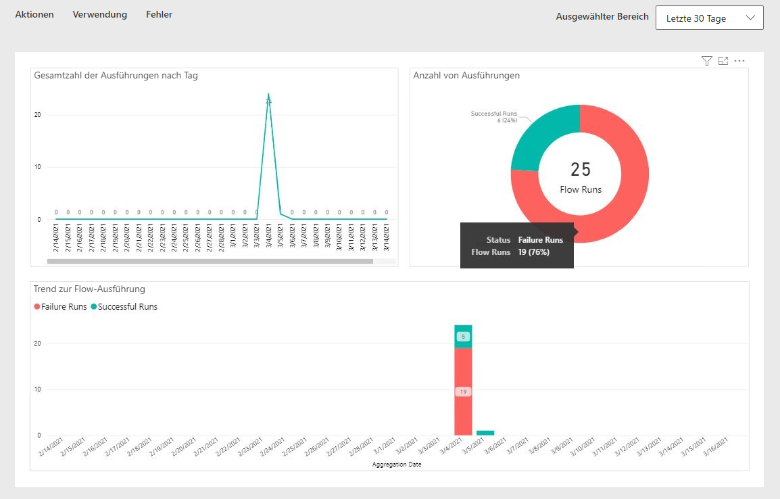Screen dimensions: 780x499
Task: Click the filter funnel icon
Action: [707, 61]
